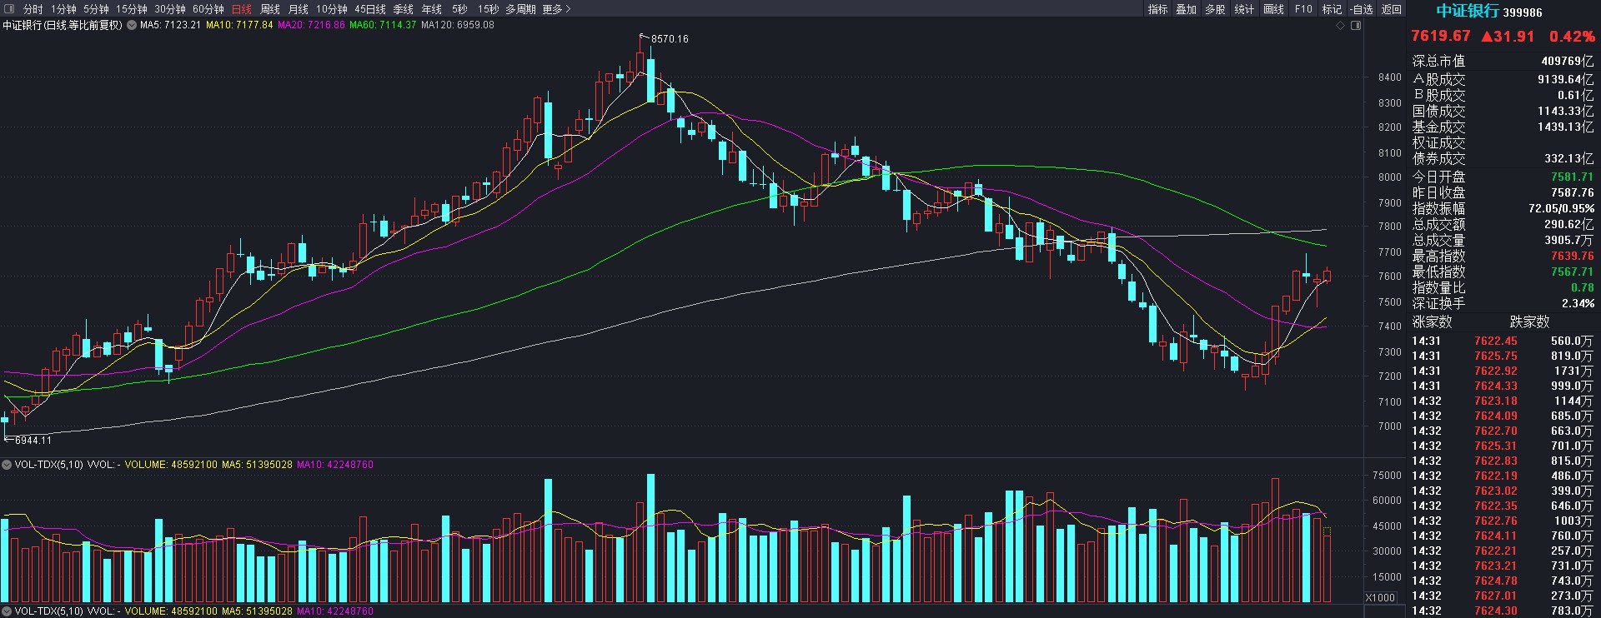Expand the bottom VOL-TDX indicator dropdown
The image size is (1601, 618).
point(7,611)
